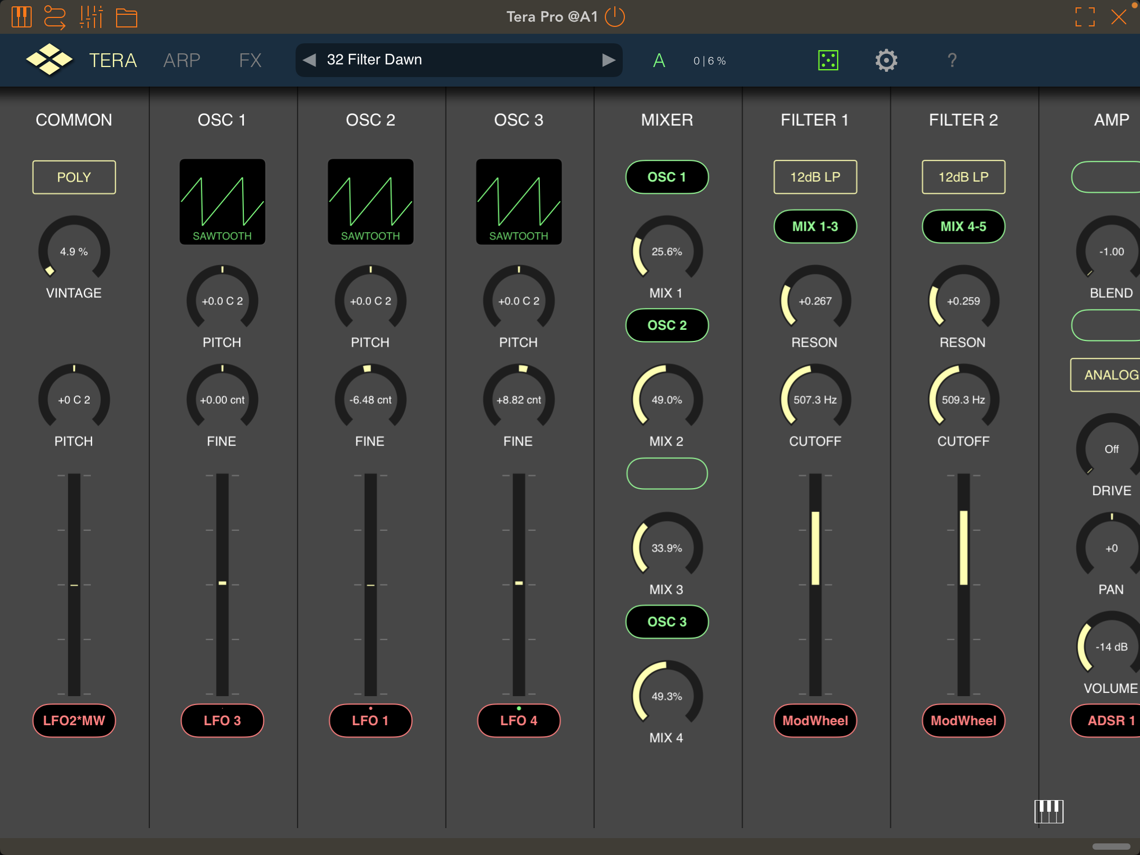Select the OSC 2 sawtooth waveform display

click(370, 202)
